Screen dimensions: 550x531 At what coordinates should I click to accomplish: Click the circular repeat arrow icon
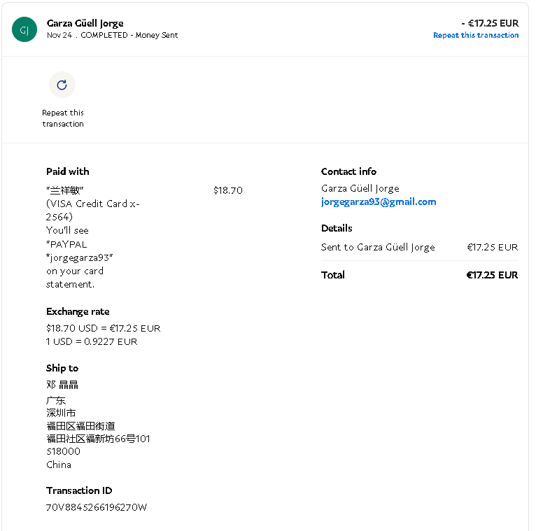(x=62, y=85)
